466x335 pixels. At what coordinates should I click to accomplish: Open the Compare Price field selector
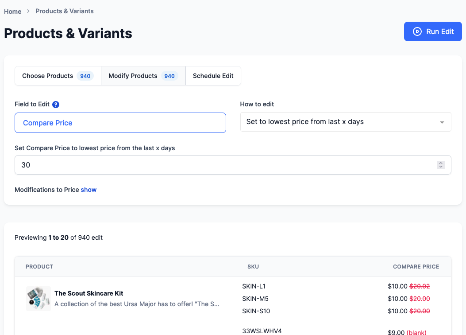click(120, 123)
